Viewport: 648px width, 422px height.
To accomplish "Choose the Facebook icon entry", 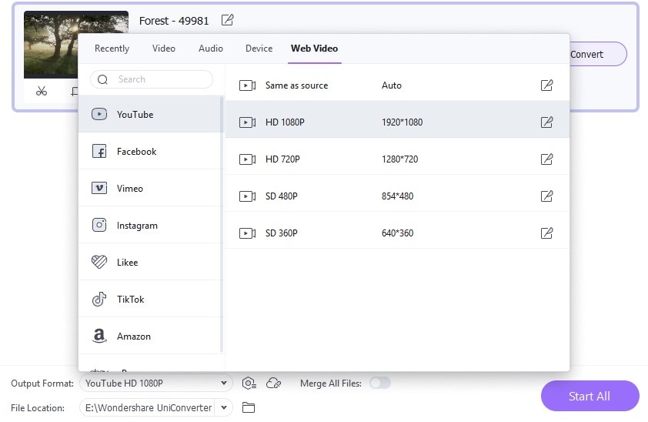I will [x=99, y=151].
